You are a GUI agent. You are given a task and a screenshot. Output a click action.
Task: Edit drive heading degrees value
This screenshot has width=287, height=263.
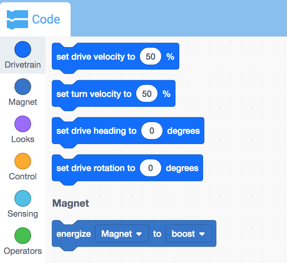[x=152, y=131]
